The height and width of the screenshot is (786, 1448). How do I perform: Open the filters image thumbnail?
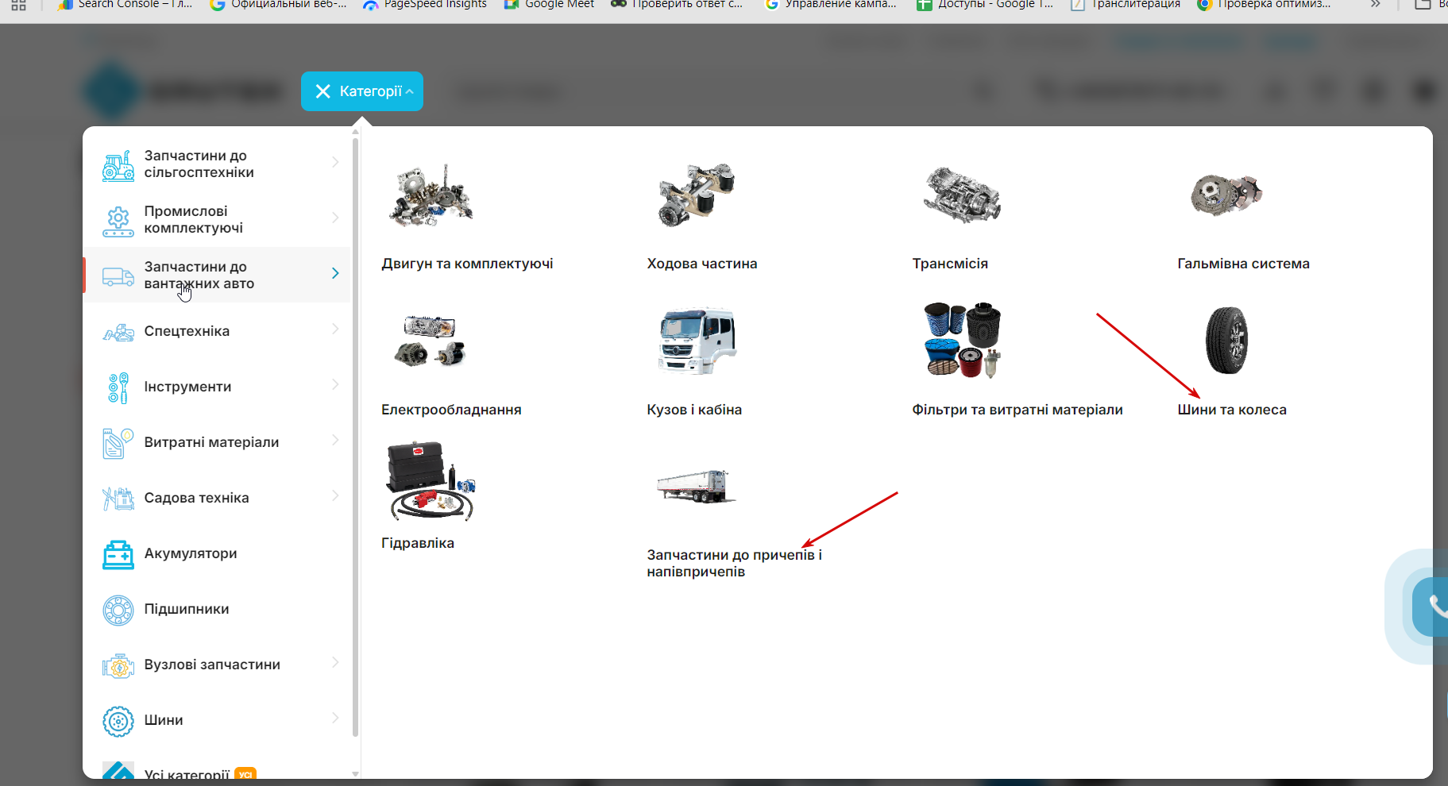click(963, 340)
